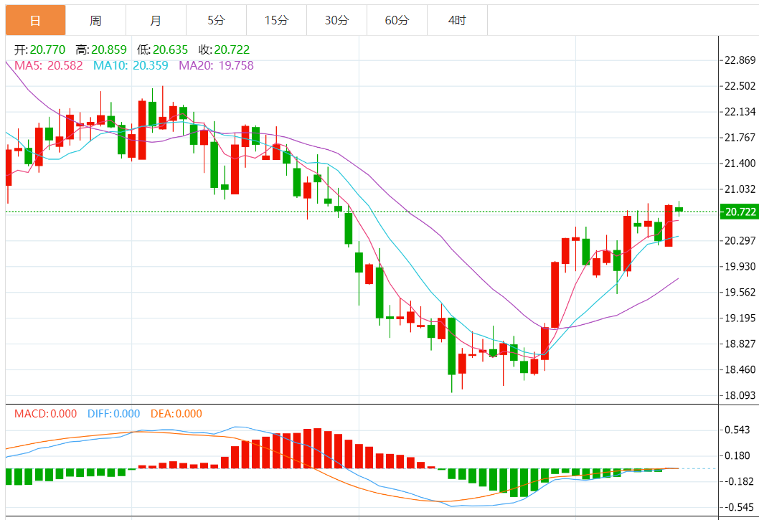Click the 19.195 price axis label
The height and width of the screenshot is (520, 759).
(x=740, y=318)
